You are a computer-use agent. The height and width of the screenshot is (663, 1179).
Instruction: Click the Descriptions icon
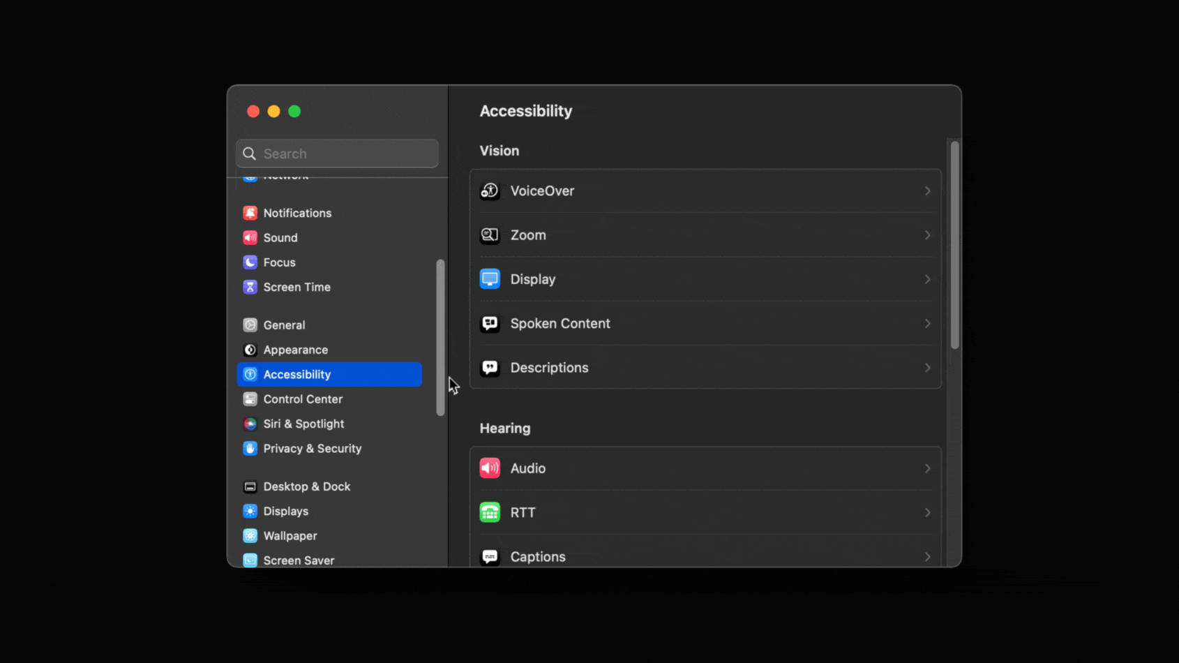[490, 368]
